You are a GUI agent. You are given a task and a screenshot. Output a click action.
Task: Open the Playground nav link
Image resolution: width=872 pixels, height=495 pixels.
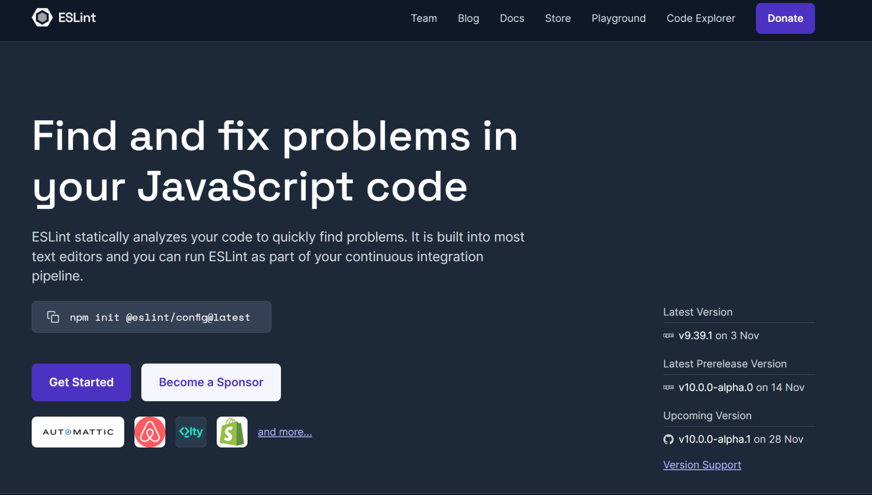(x=618, y=18)
